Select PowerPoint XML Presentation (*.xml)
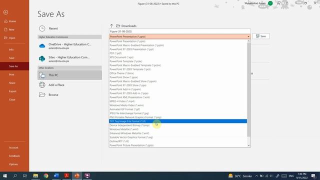The height and width of the screenshot is (180, 320). coord(178,97)
